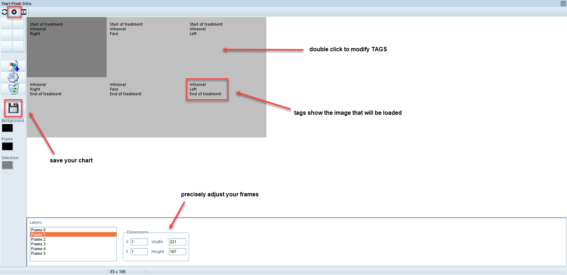Click the play presentation icon in toolbar
567x275 pixels.
coord(24,12)
